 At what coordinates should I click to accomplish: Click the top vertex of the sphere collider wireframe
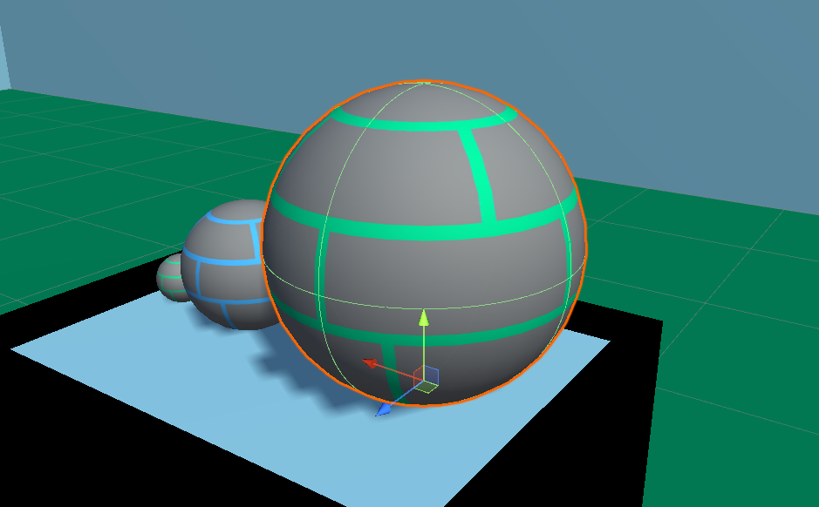(x=425, y=83)
